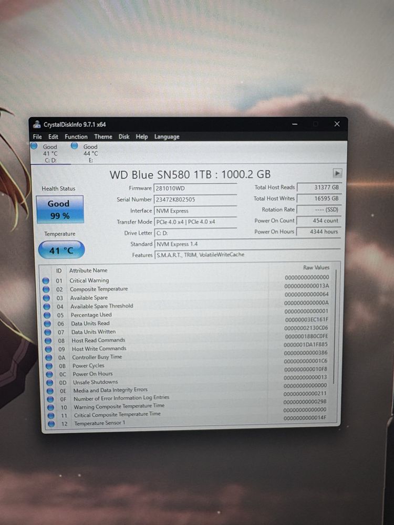Image resolution: width=394 pixels, height=525 pixels.
Task: Click the Attribute Name column header
Action: tap(88, 270)
